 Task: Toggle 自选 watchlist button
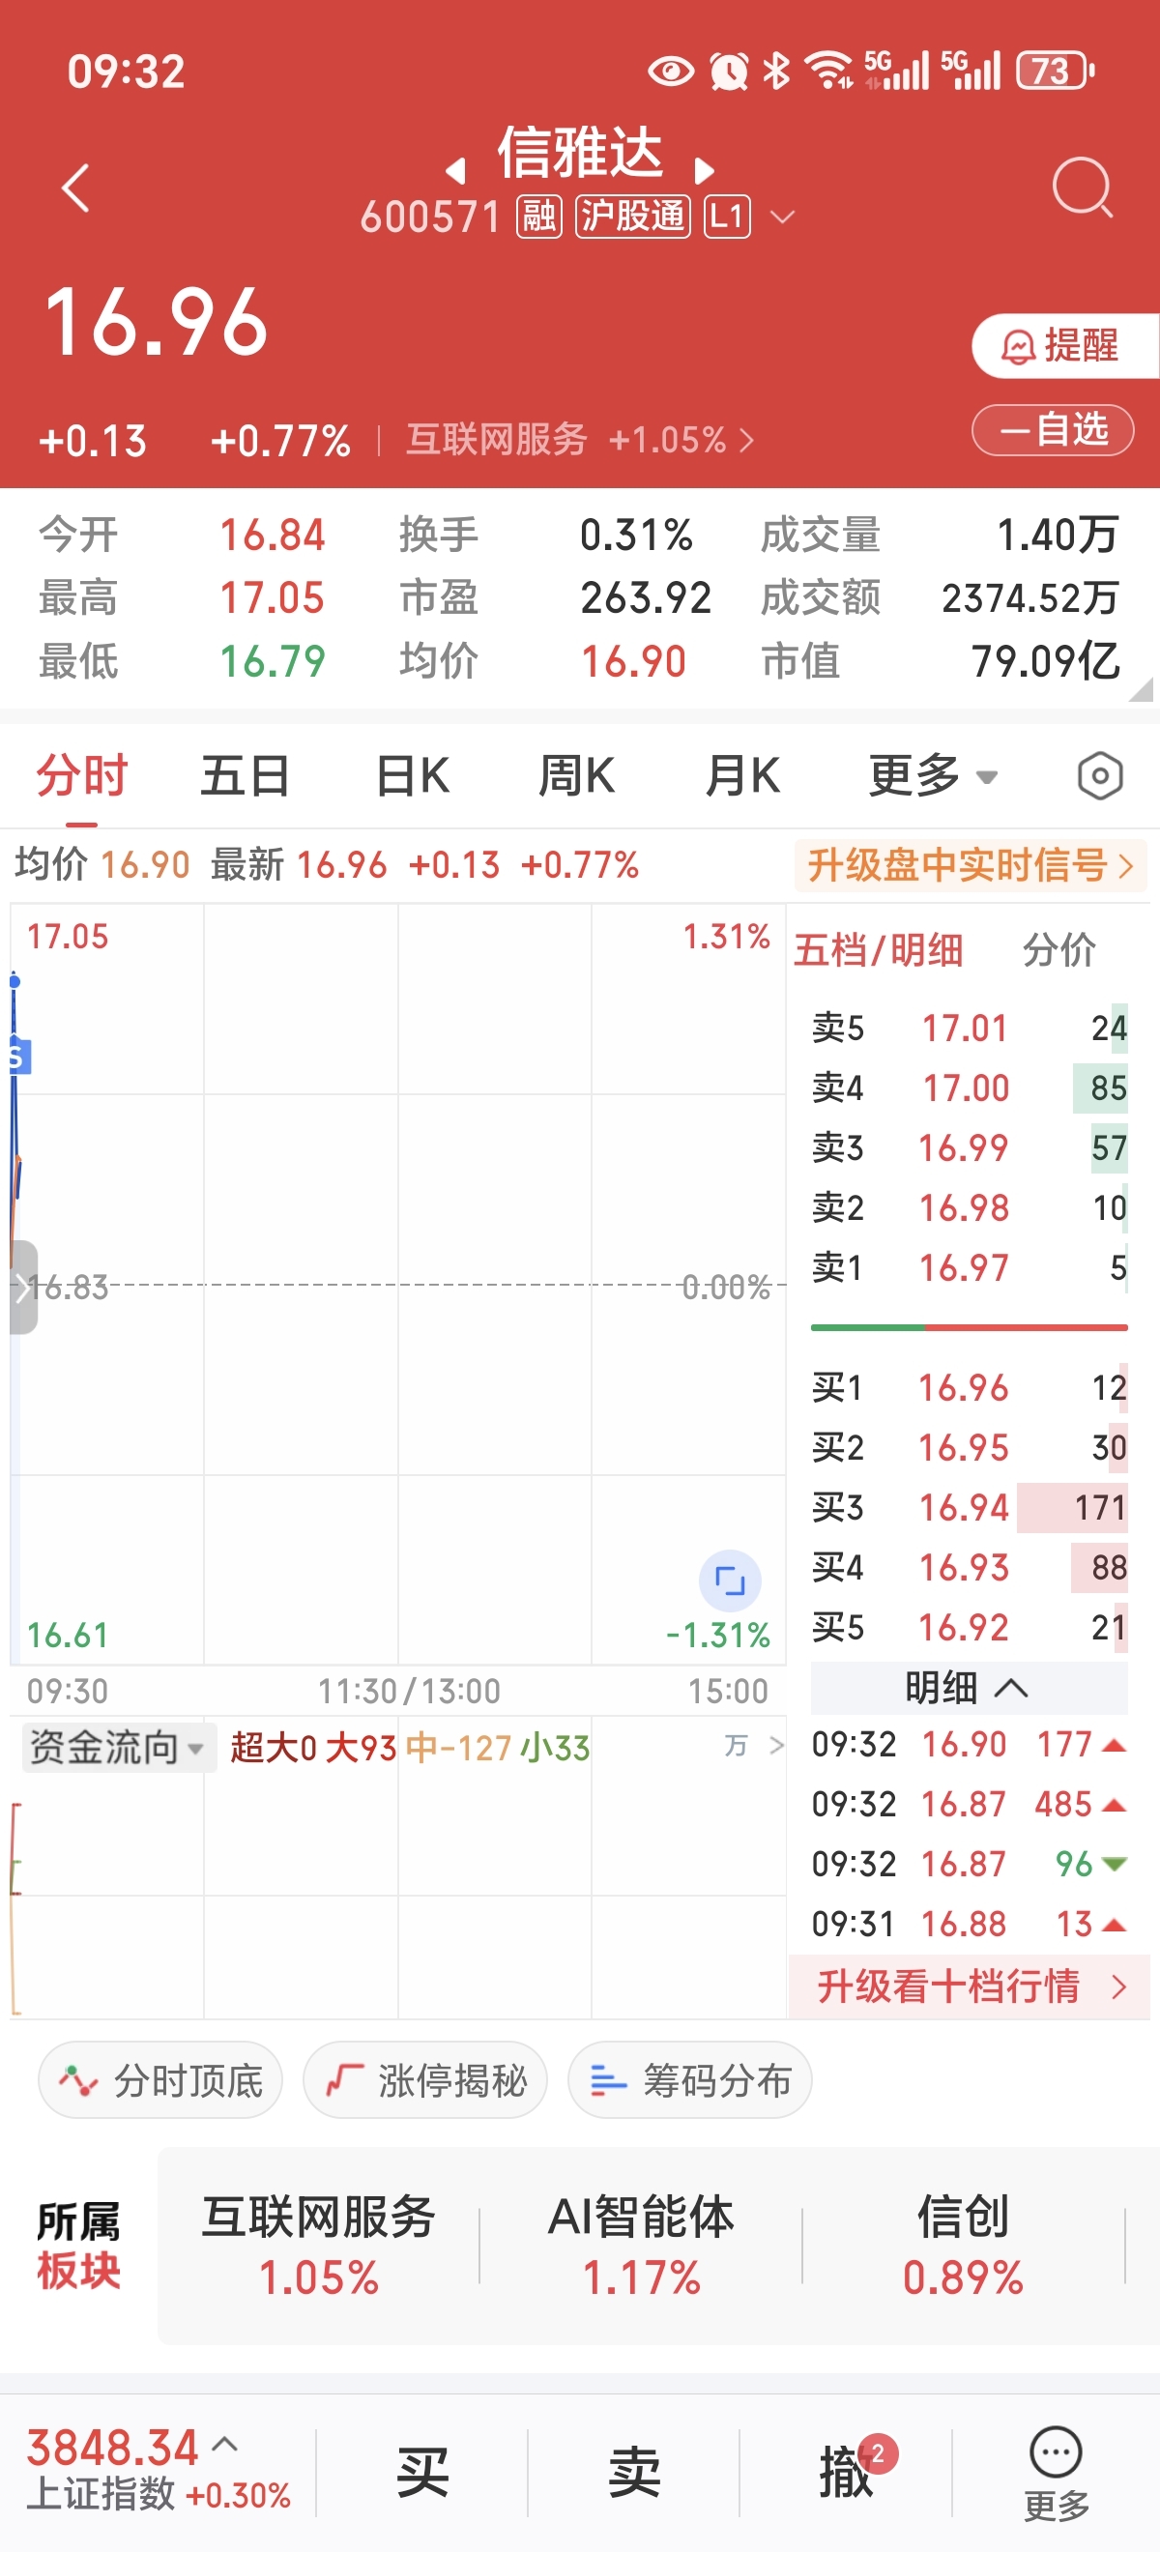[1053, 430]
